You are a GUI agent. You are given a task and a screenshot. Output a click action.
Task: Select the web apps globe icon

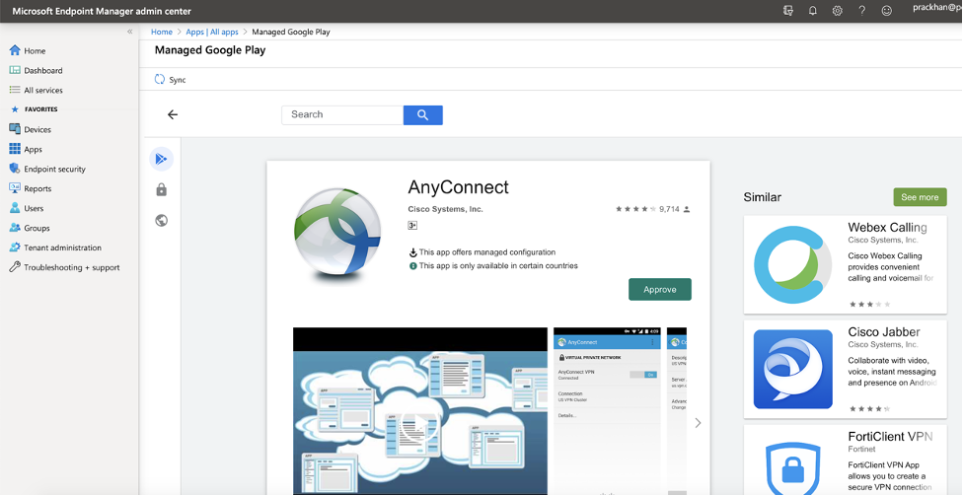(x=162, y=221)
